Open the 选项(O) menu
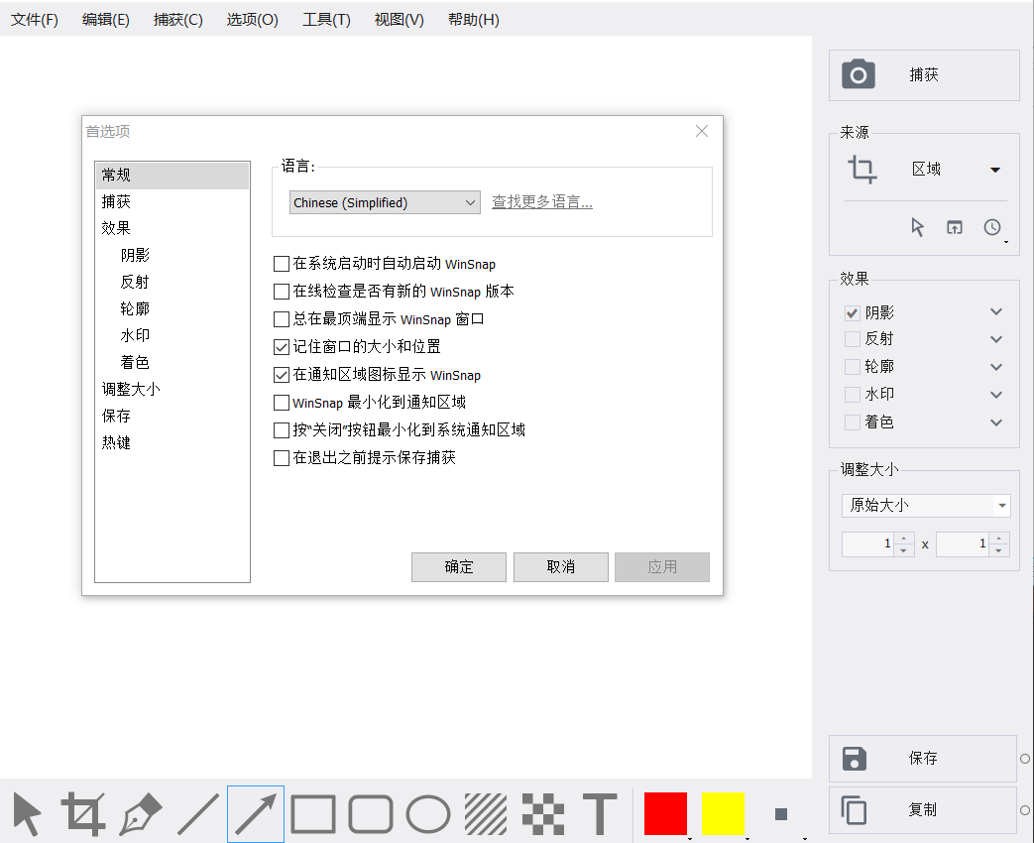The width and height of the screenshot is (1034, 843). [x=252, y=20]
